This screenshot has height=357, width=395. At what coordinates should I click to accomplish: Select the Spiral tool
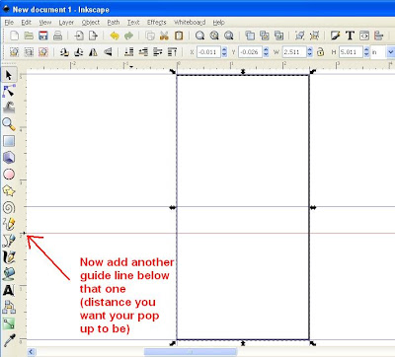[x=9, y=207]
